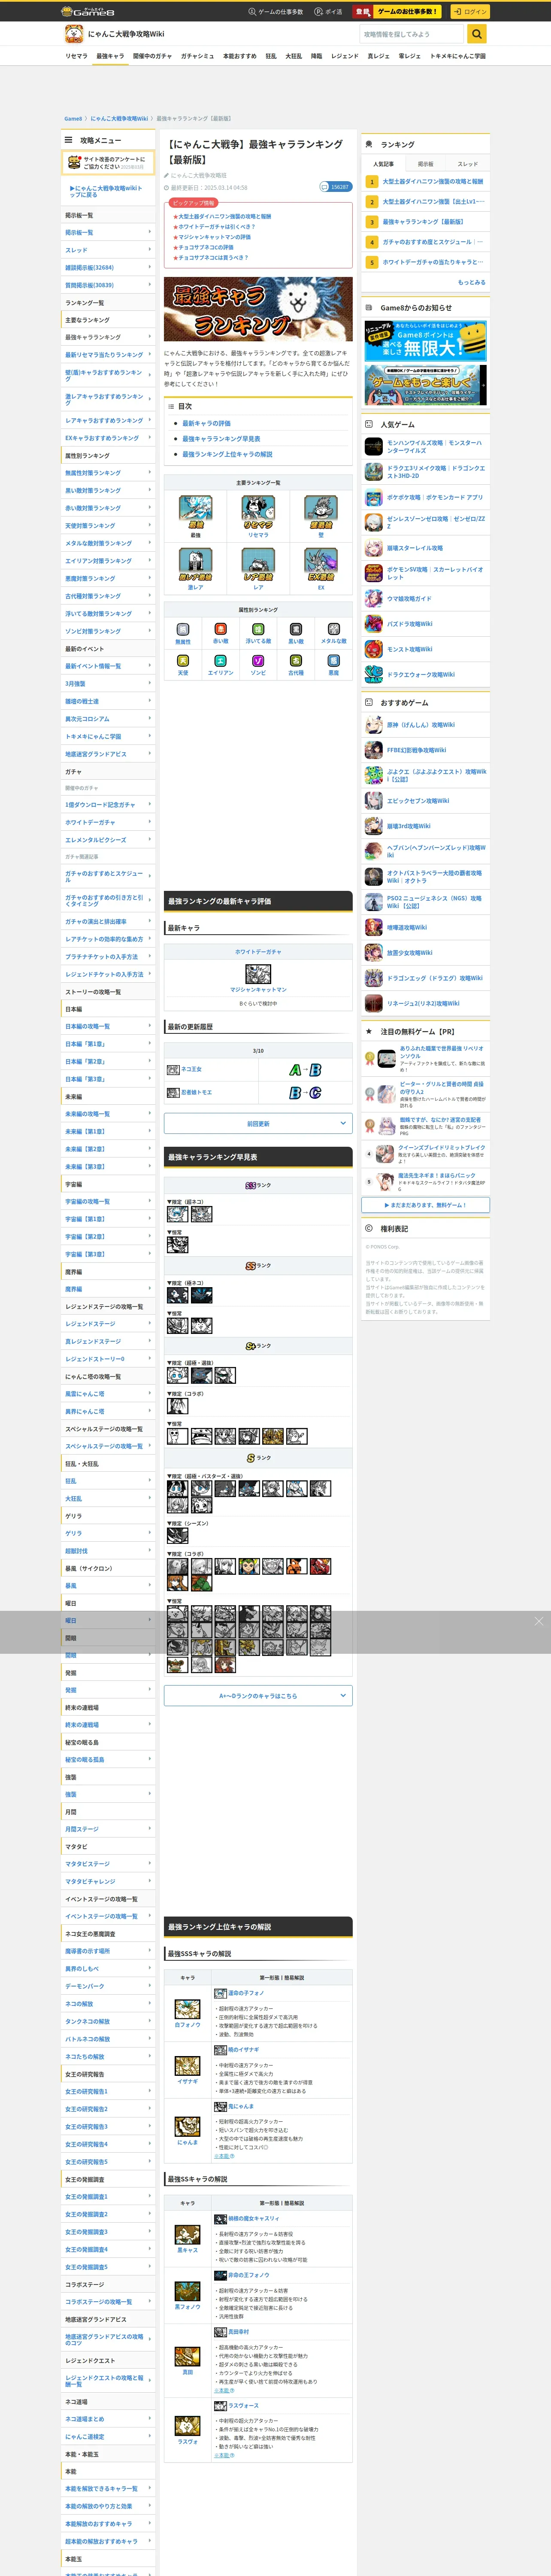This screenshot has width=551, height=2576.
Task: Select the 古代種 attribute icon
Action: point(296,661)
